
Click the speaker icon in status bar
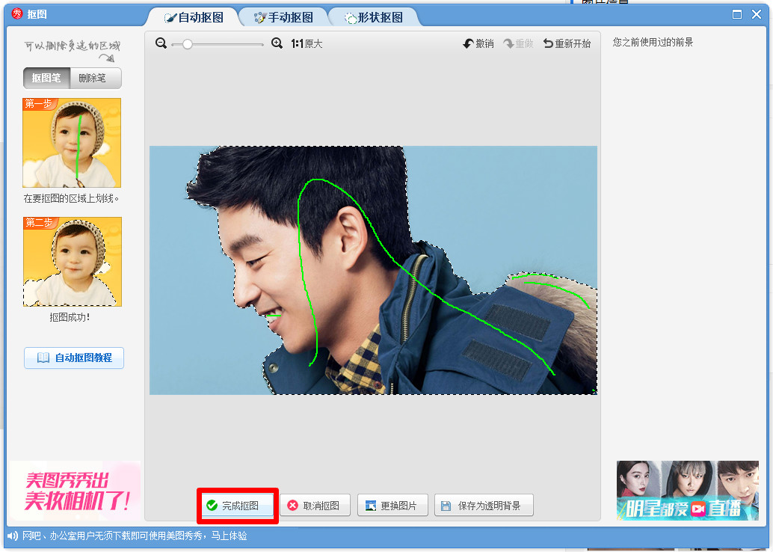[x=13, y=536]
